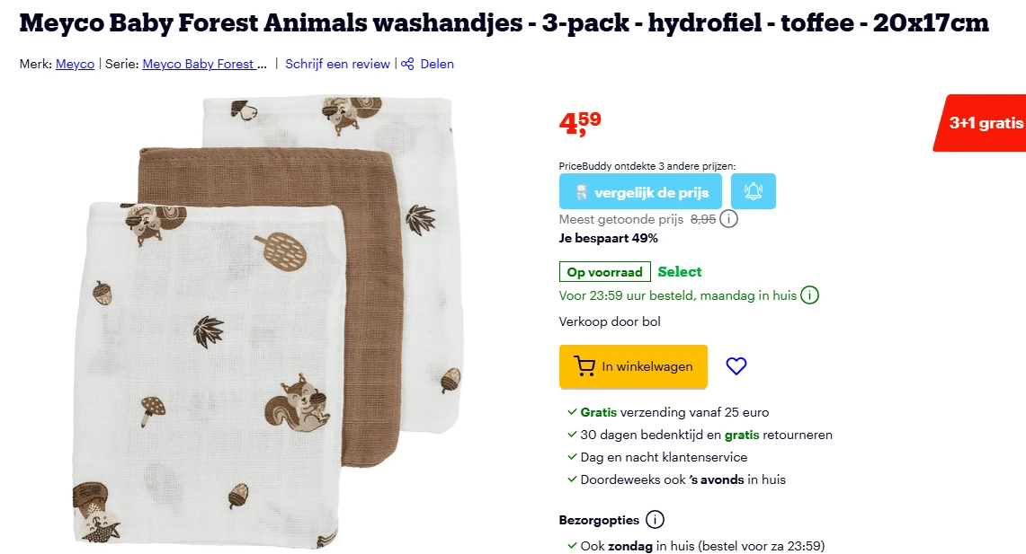The width and height of the screenshot is (1026, 554).
Task: Click the shopping cart icon on In winkelwagen
Action: coord(585,366)
